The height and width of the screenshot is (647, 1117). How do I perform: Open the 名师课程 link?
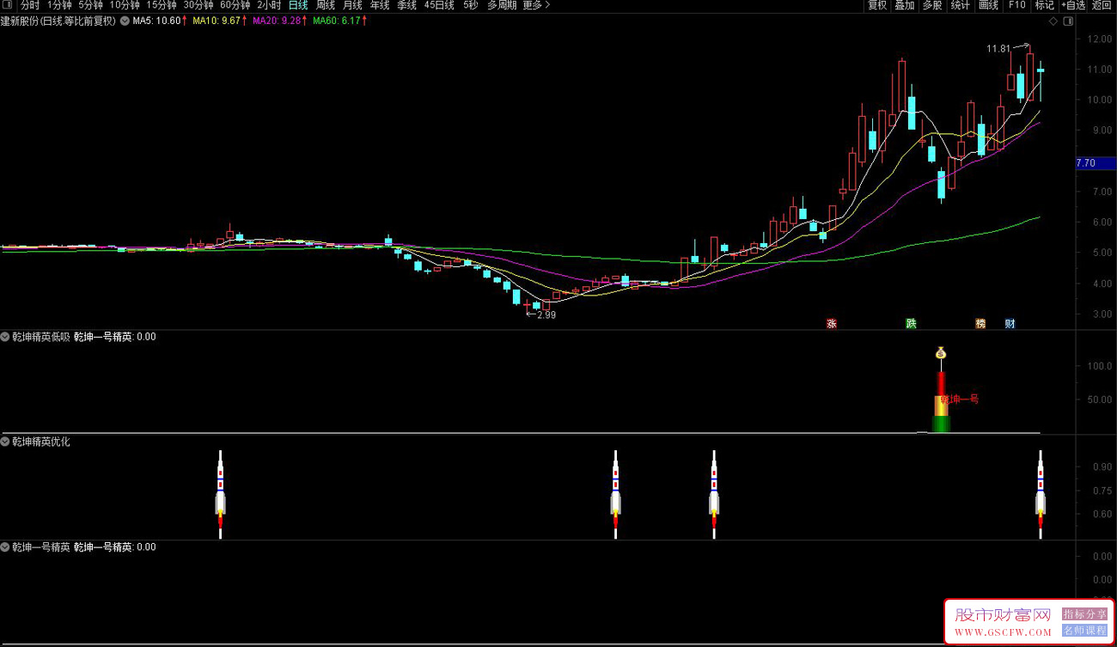(1085, 630)
